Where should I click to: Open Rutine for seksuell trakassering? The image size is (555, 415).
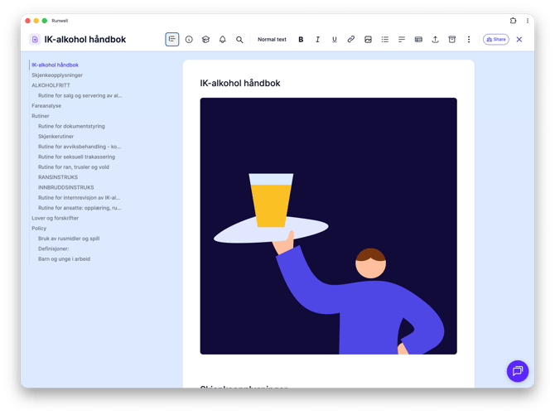76,157
